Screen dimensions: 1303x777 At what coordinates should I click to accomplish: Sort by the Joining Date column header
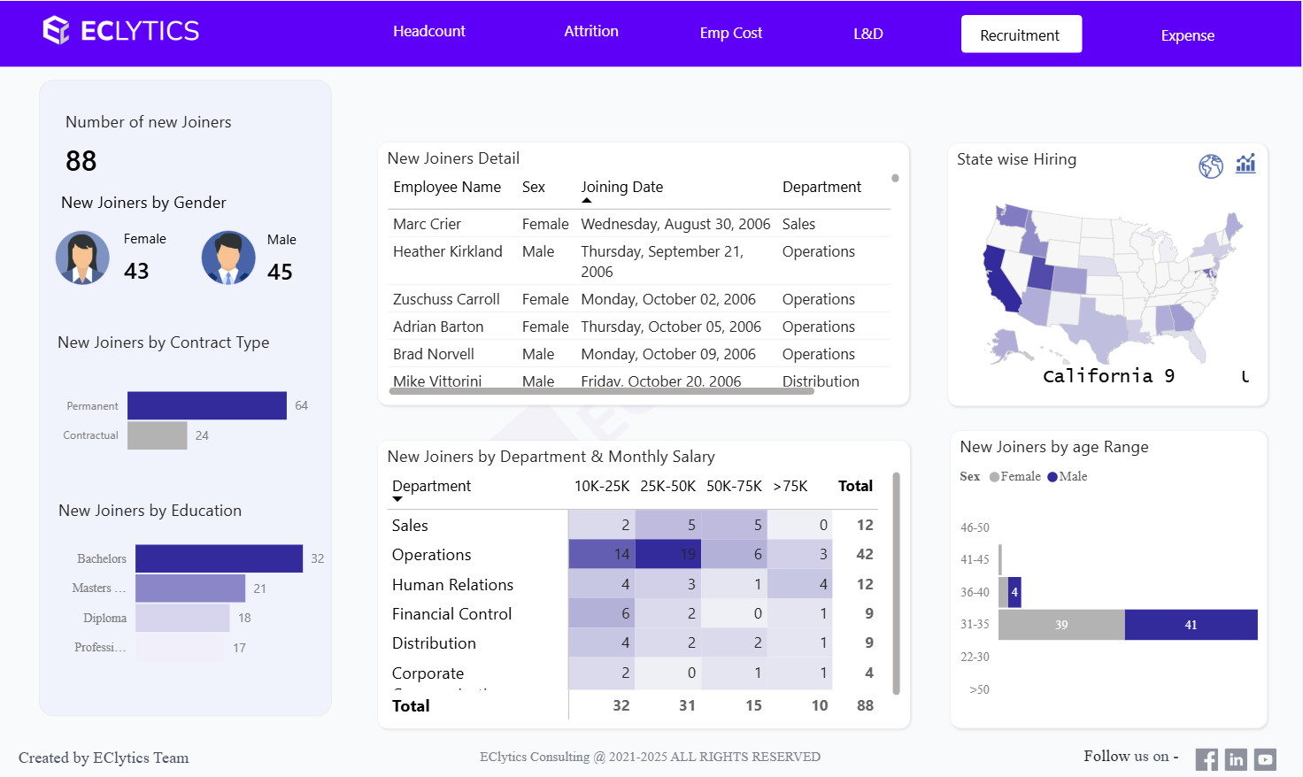coord(621,187)
